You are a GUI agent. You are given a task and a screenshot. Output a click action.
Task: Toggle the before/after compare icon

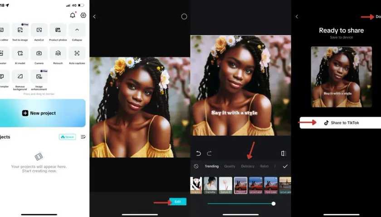coord(283,153)
